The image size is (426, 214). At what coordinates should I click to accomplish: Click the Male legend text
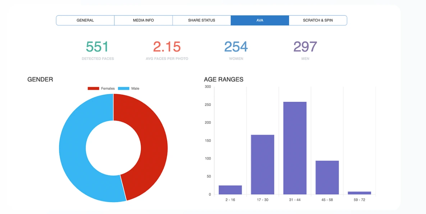click(x=135, y=89)
